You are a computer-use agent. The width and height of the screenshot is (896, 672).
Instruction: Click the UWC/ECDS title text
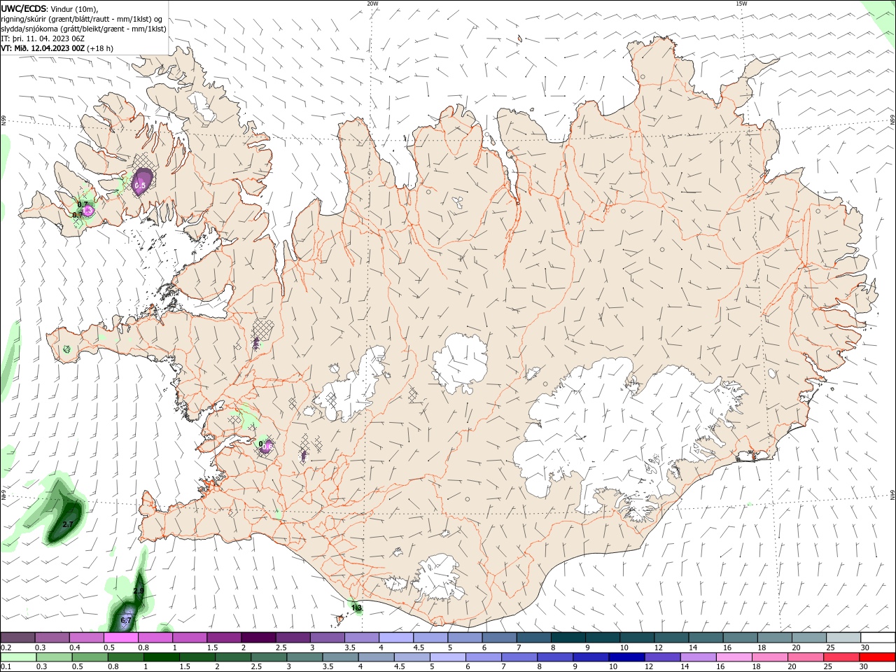pyautogui.click(x=24, y=8)
